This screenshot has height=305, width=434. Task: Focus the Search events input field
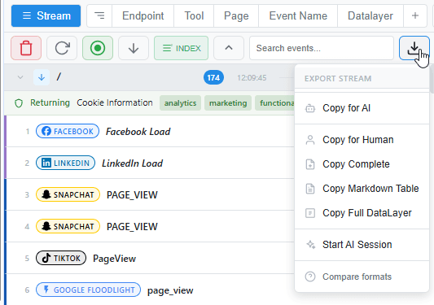(322, 48)
